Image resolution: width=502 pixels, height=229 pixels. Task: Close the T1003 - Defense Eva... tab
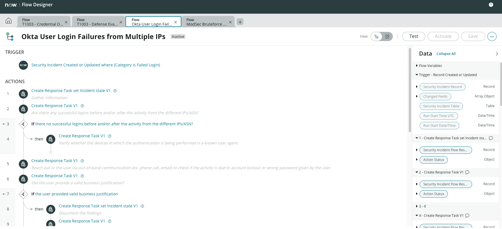tap(121, 22)
